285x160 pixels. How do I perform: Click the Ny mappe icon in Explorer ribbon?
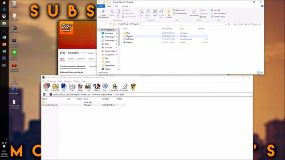coord(169,14)
